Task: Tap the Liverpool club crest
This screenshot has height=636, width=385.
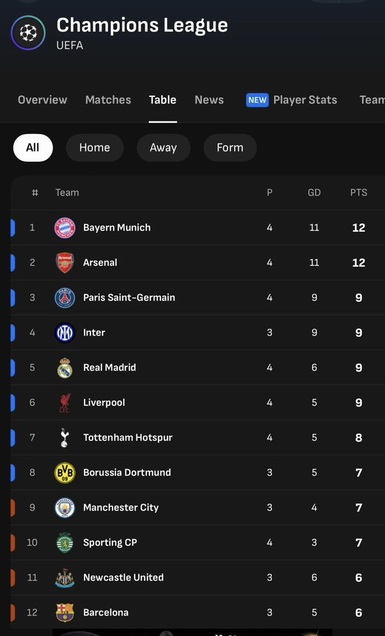Action: pyautogui.click(x=65, y=403)
